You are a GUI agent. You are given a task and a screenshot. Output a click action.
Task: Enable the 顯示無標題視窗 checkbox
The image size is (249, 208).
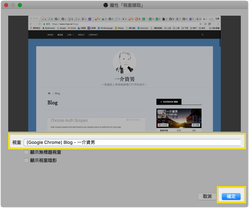26,152
